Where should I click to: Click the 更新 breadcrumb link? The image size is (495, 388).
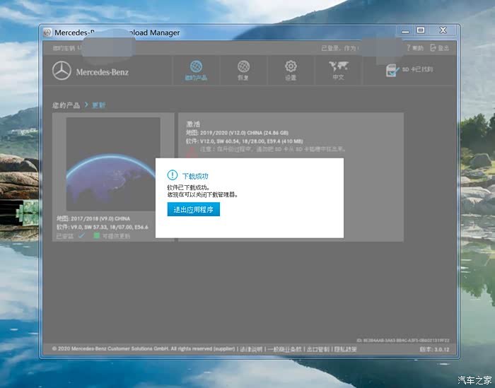(98, 105)
